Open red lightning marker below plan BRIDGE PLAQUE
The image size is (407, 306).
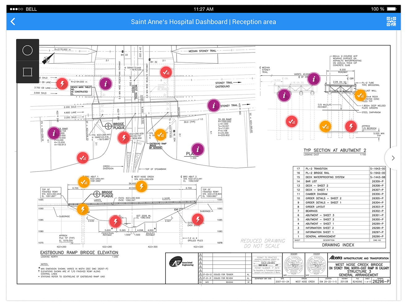[124, 138]
